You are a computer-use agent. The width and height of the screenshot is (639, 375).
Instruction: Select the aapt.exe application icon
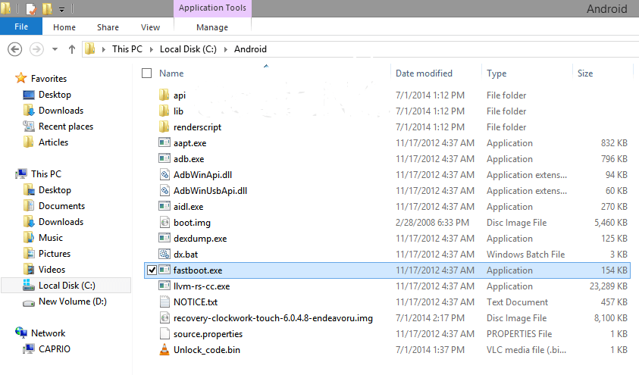164,142
